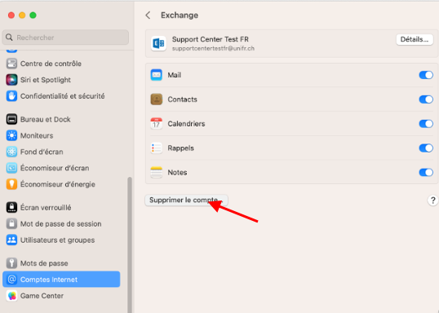Click the Fond d'écran snowflake icon
The width and height of the screenshot is (439, 313).
[x=11, y=152]
